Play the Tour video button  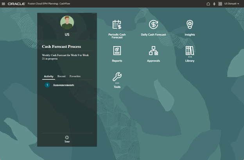coord(67,137)
